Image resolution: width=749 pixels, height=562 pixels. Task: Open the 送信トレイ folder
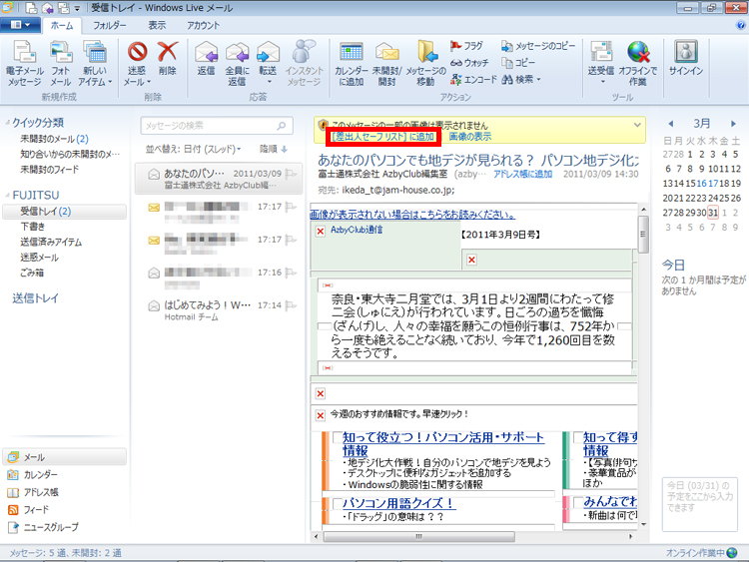pyautogui.click(x=35, y=298)
